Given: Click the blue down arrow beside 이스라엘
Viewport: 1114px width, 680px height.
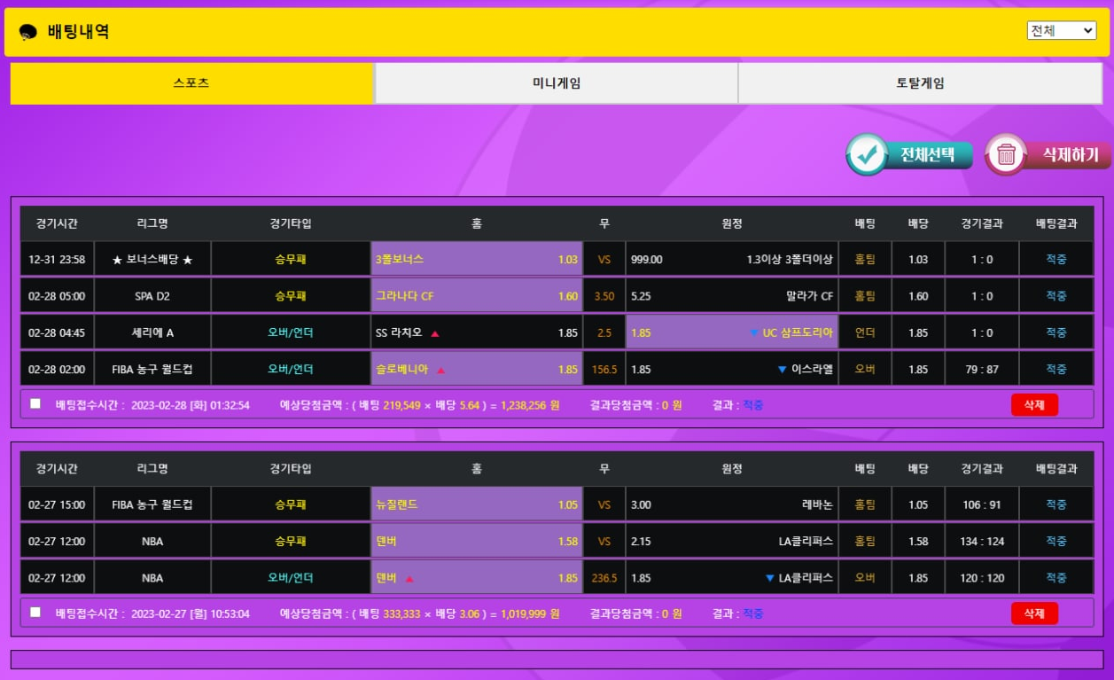Looking at the screenshot, I should tap(782, 370).
